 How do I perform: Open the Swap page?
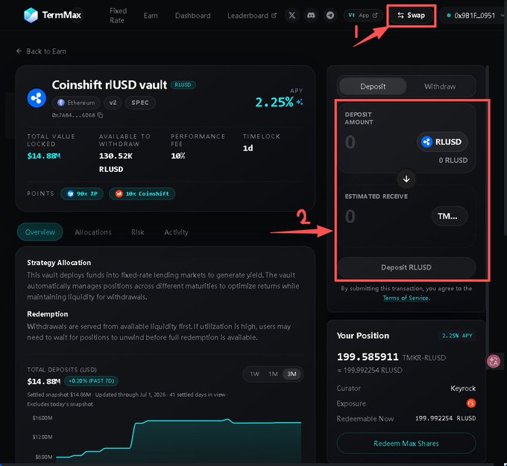pyautogui.click(x=412, y=15)
